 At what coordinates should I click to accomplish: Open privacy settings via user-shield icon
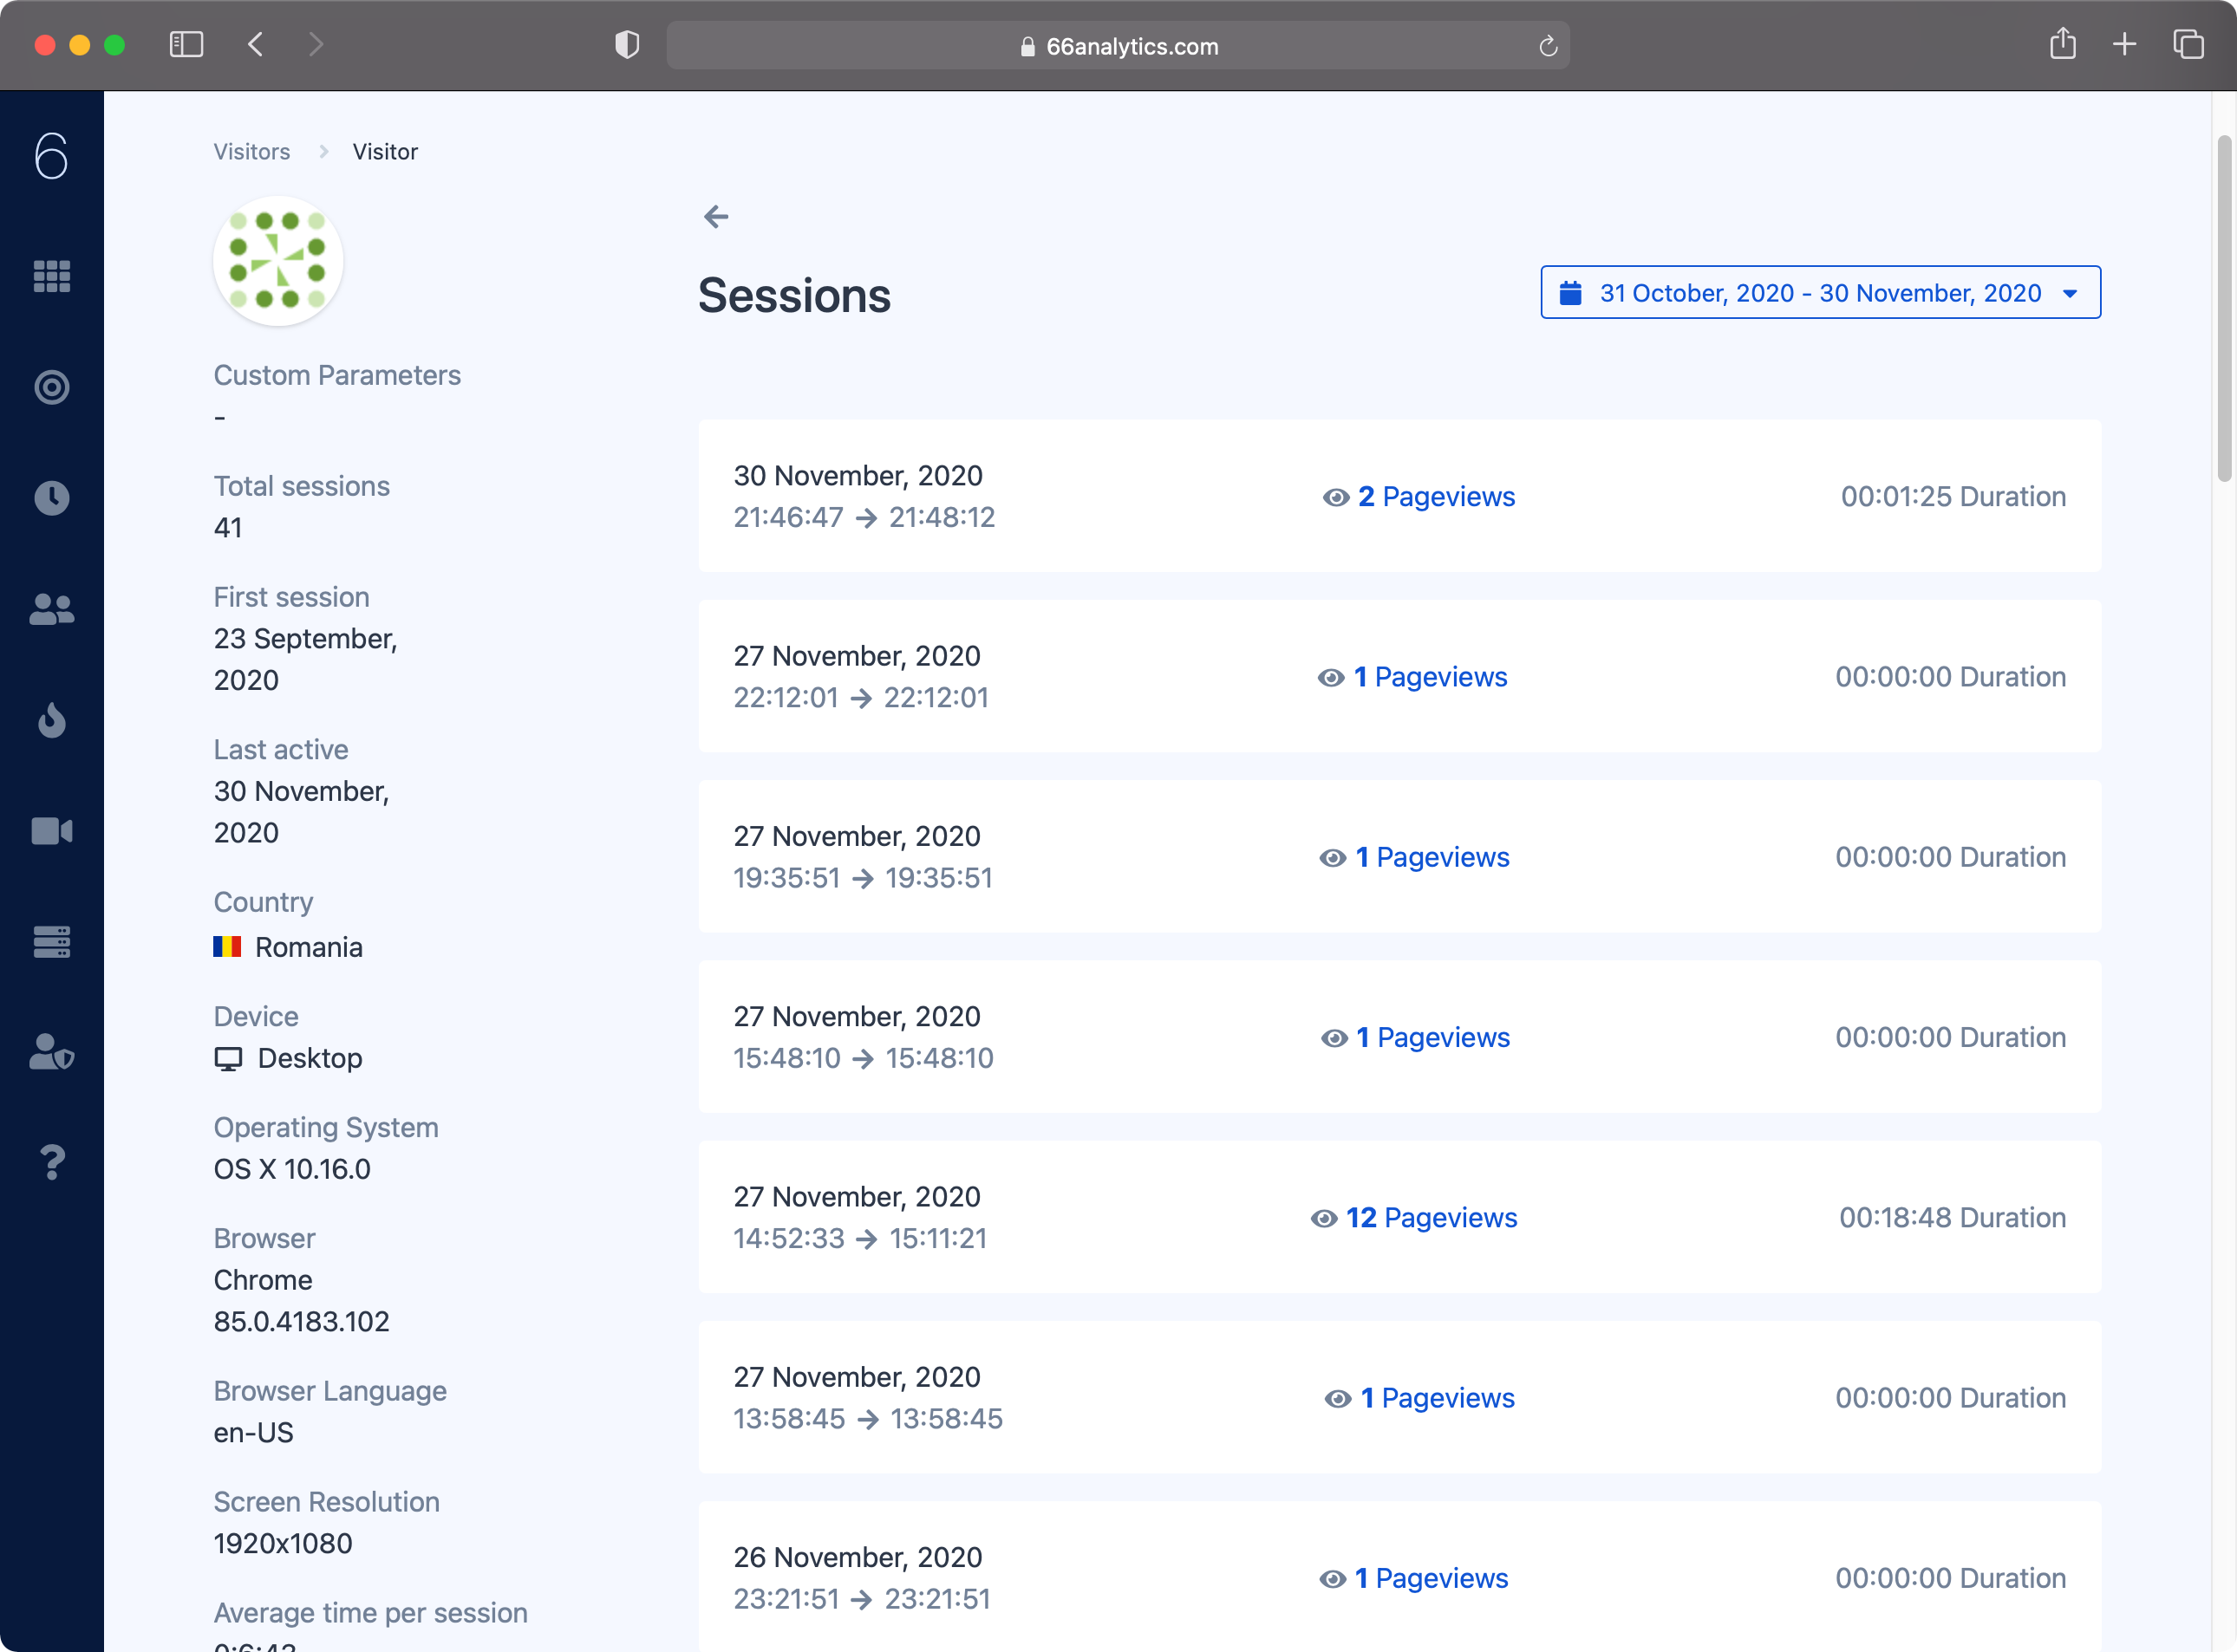click(x=51, y=1053)
